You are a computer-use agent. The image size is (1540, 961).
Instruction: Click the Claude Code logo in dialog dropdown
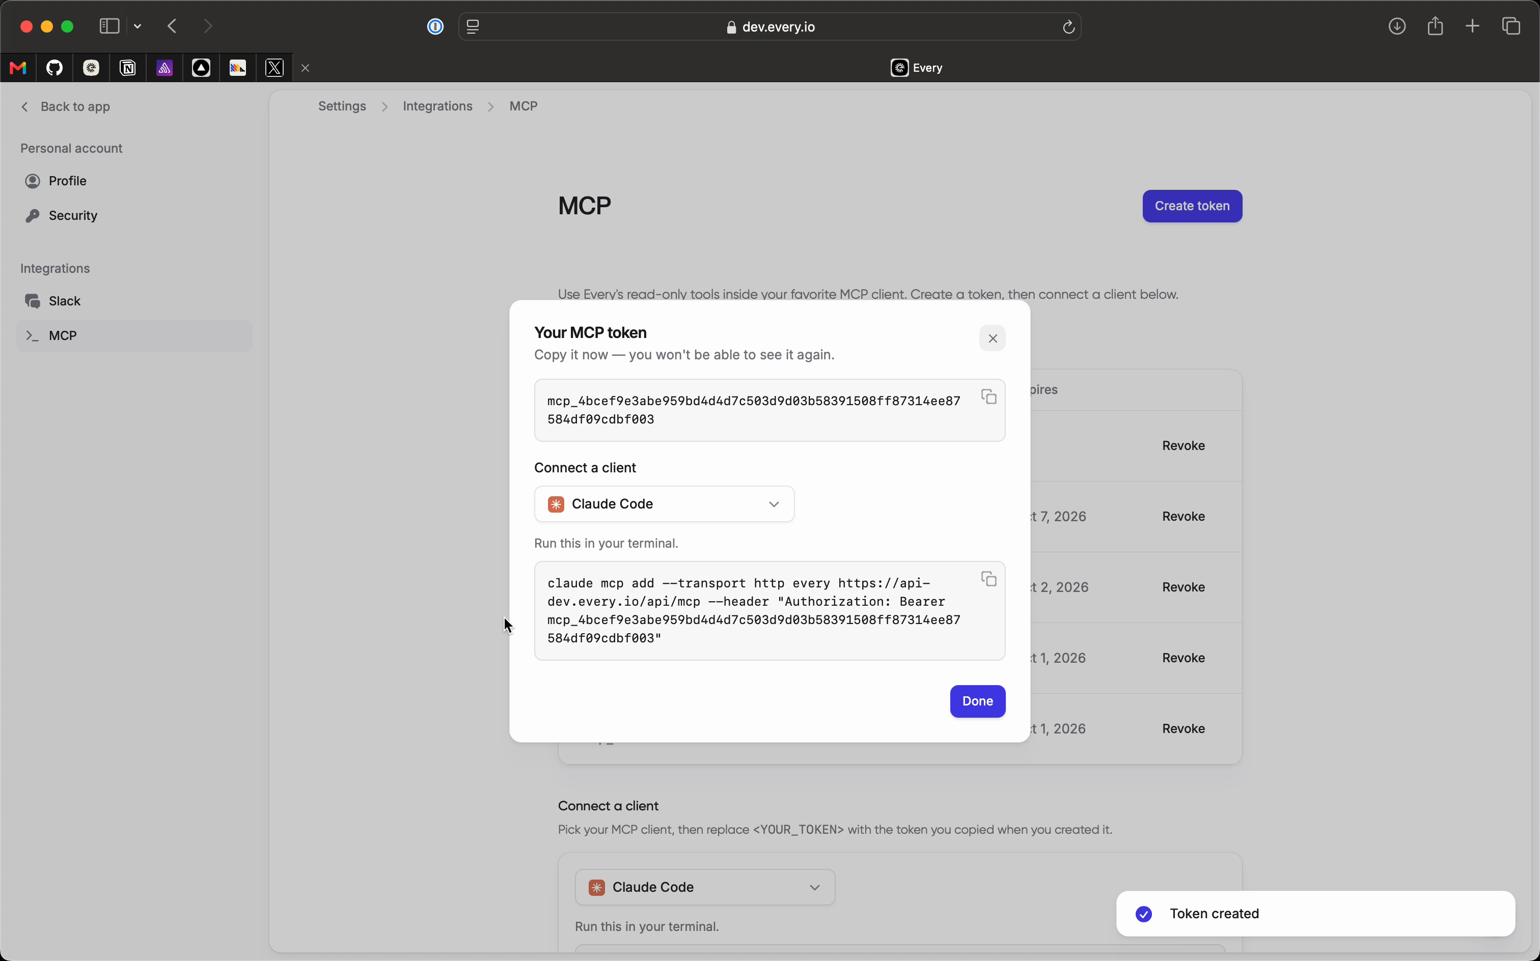coord(555,504)
